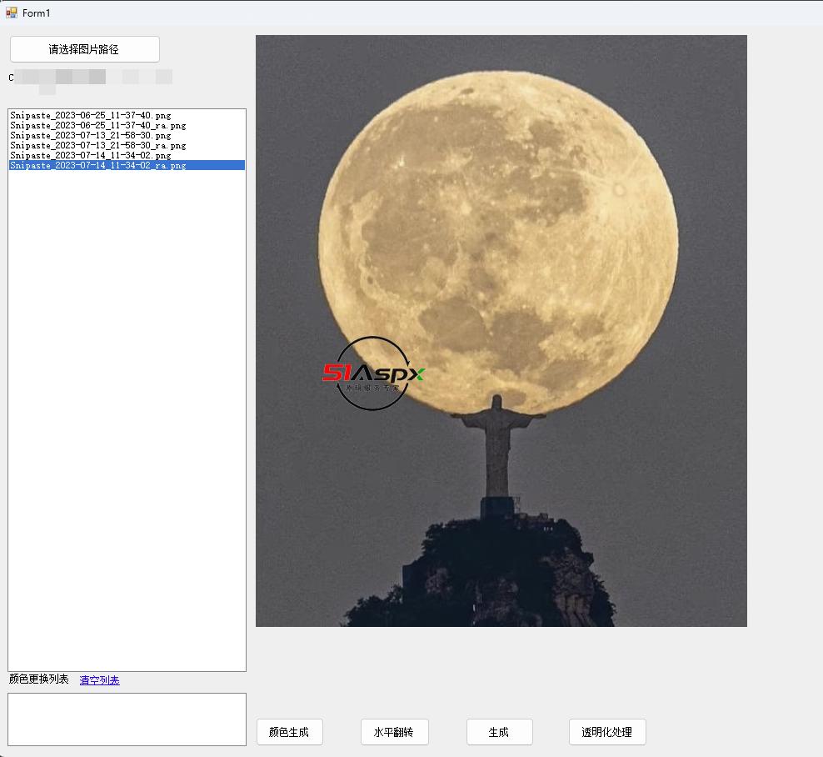Pick Snipaste_2023-07-13_21-58-30_ra.png file entry

coord(97,145)
